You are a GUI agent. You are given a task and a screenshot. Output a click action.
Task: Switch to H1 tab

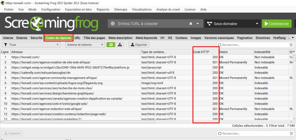tap(162, 38)
